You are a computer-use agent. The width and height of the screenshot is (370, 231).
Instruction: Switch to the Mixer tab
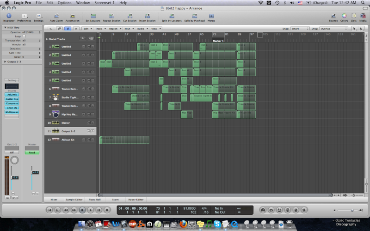point(54,200)
